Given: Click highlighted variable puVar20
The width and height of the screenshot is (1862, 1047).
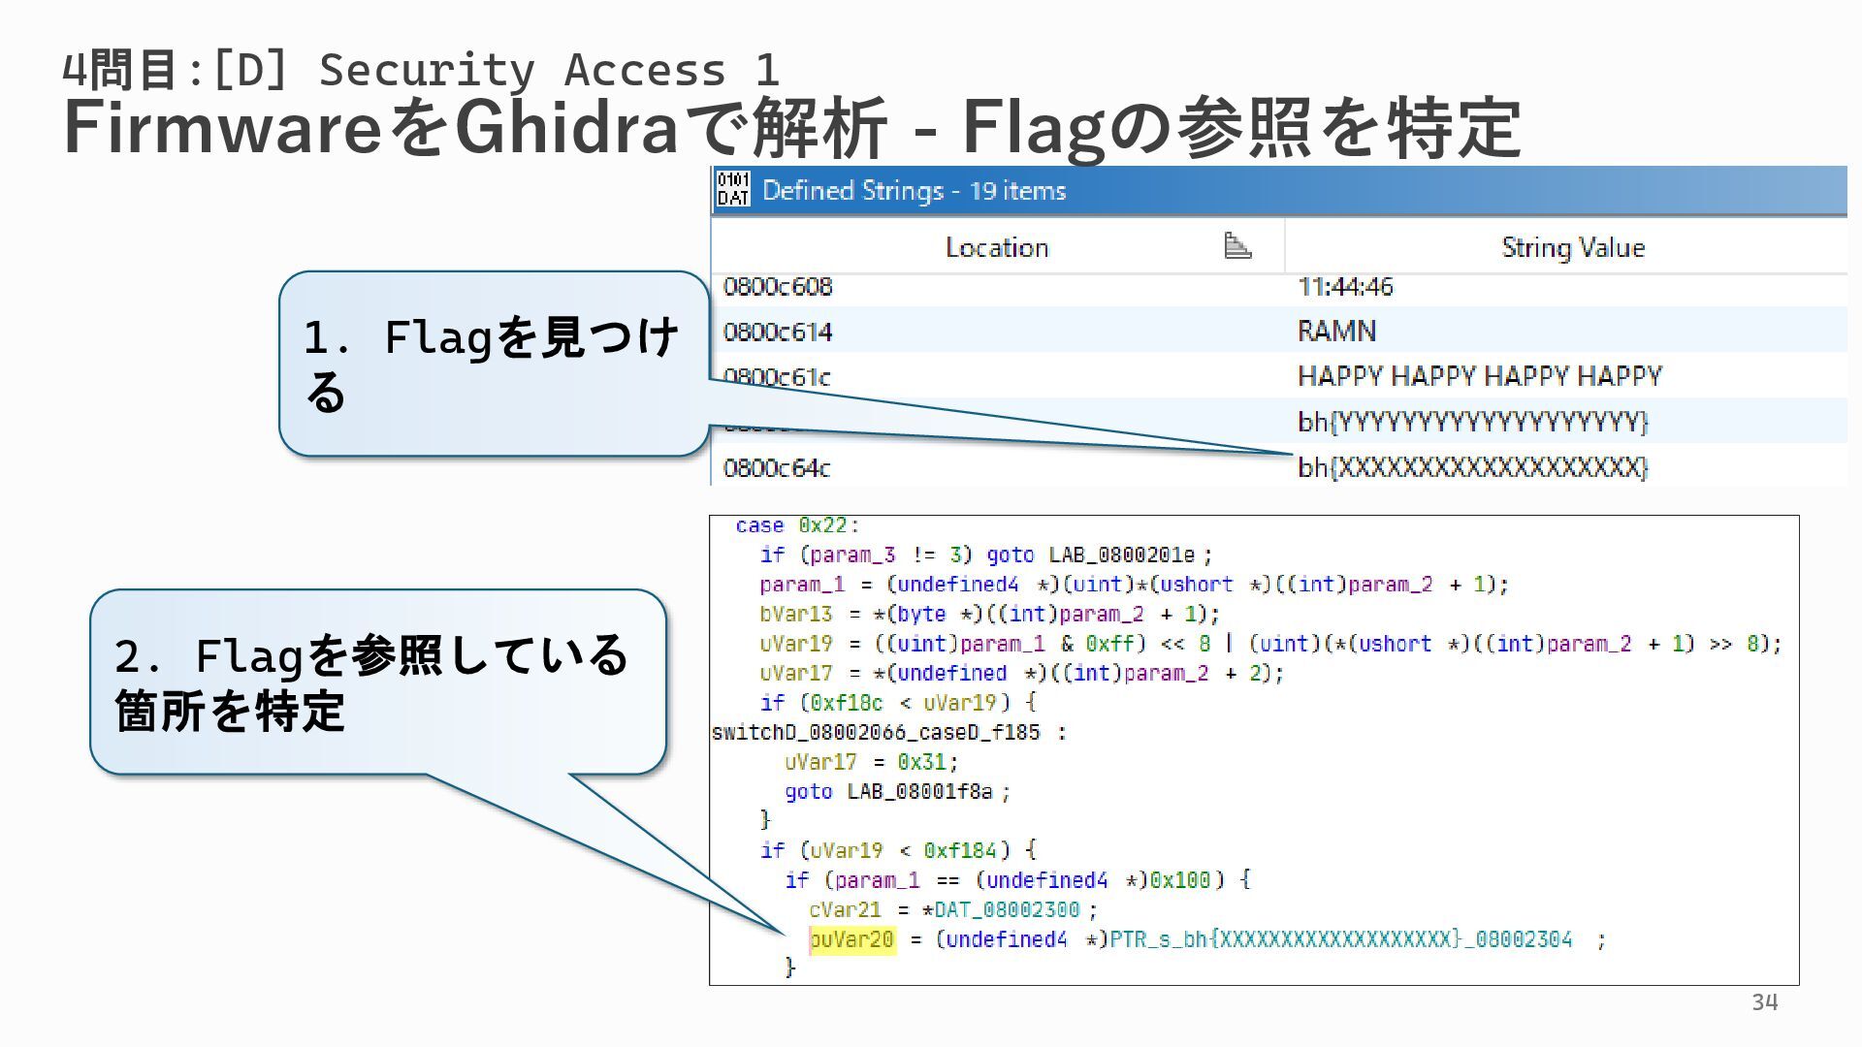Looking at the screenshot, I should (x=851, y=939).
